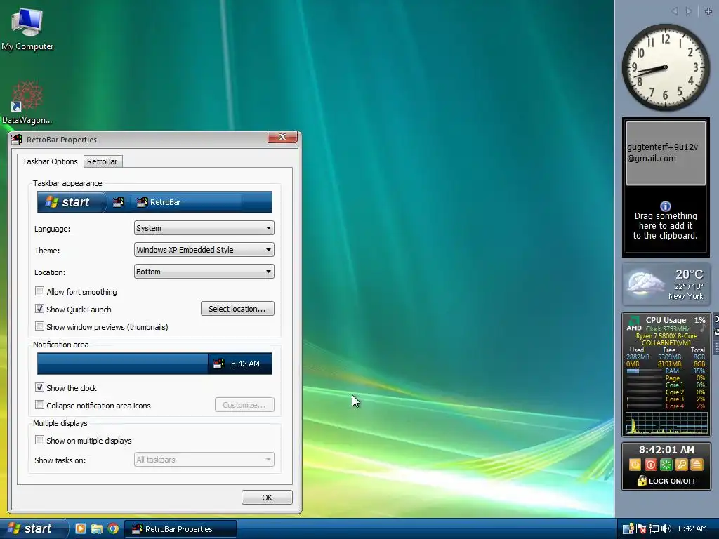Click the taskbar clock showing 8:42 AM
This screenshot has width=719, height=539.
click(692, 528)
